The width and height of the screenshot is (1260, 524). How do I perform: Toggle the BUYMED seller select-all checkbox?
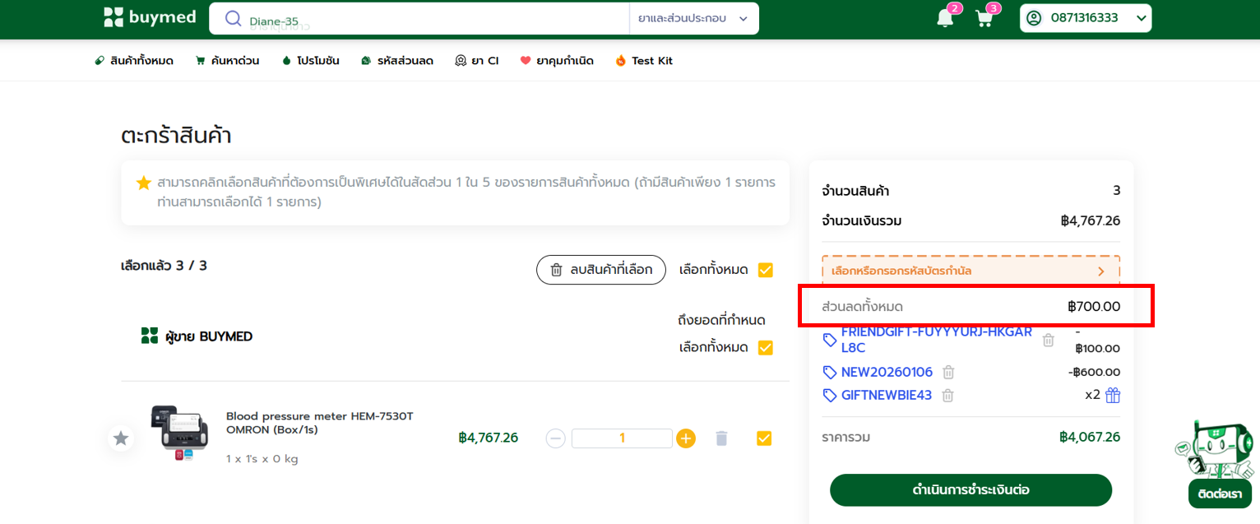(x=765, y=348)
